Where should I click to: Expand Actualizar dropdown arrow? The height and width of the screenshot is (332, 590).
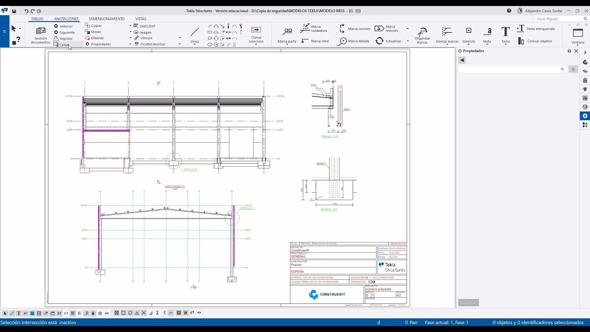(407, 41)
